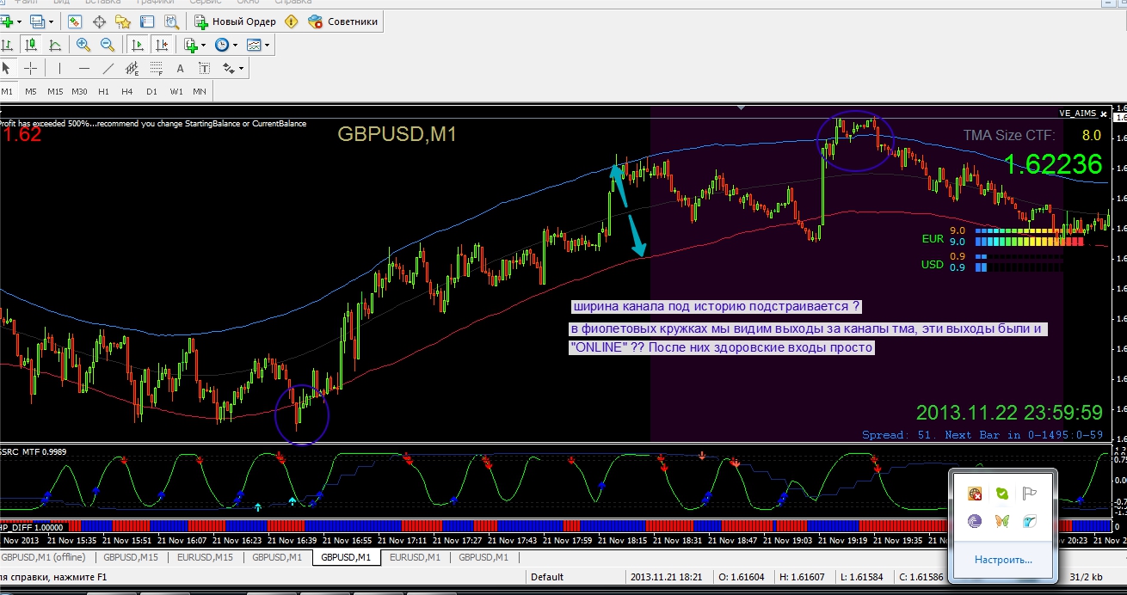Switch chart to line chart
Viewport: 1127px width, 595px height.
point(56,45)
